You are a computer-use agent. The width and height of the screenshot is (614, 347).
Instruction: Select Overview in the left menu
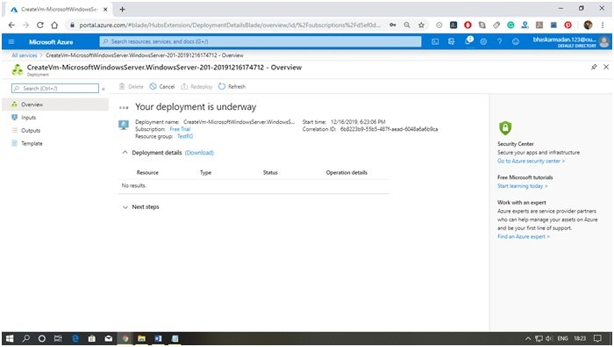click(x=55, y=105)
